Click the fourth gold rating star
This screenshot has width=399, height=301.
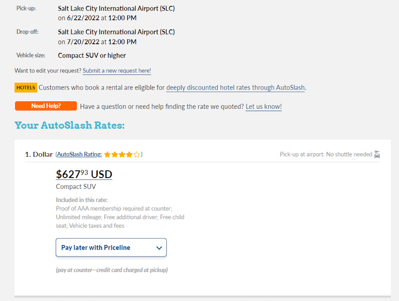(x=129, y=154)
